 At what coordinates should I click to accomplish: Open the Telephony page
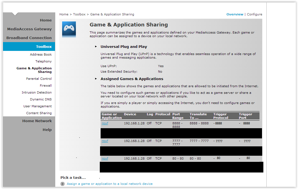point(43,61)
